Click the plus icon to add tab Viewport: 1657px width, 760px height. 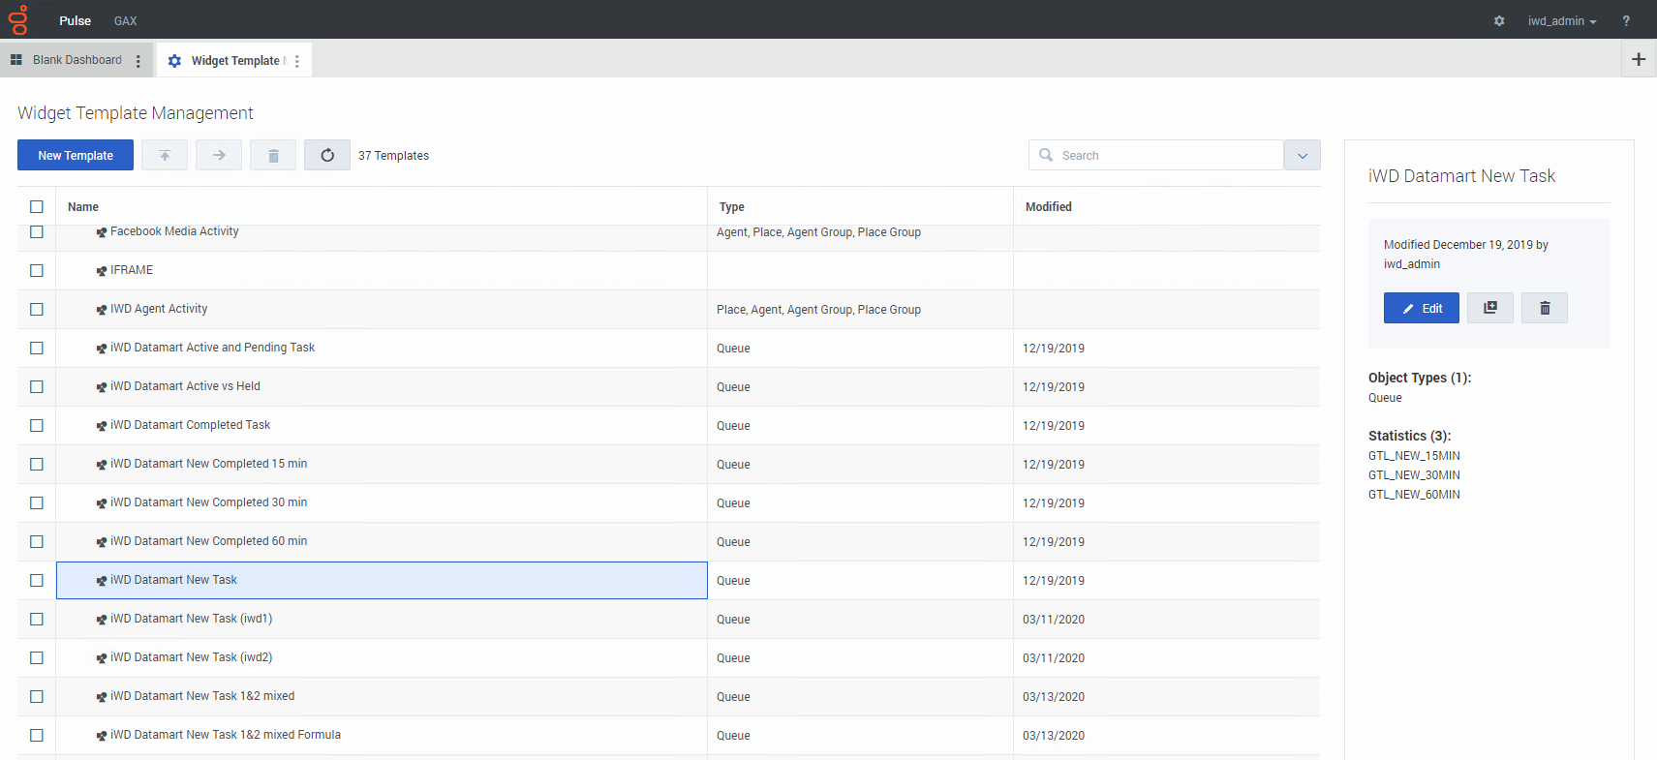[1639, 59]
